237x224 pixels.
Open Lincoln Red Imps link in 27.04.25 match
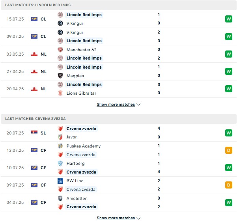(x=84, y=67)
